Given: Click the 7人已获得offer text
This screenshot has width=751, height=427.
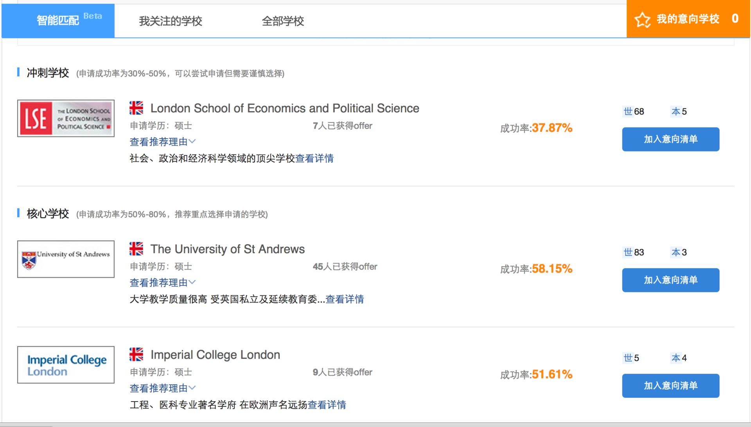Looking at the screenshot, I should 343,126.
